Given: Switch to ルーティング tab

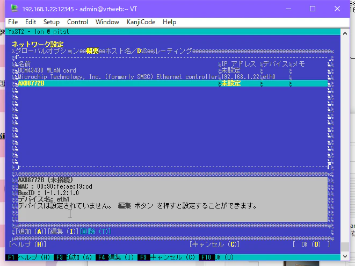Looking at the screenshot, I should (173, 51).
